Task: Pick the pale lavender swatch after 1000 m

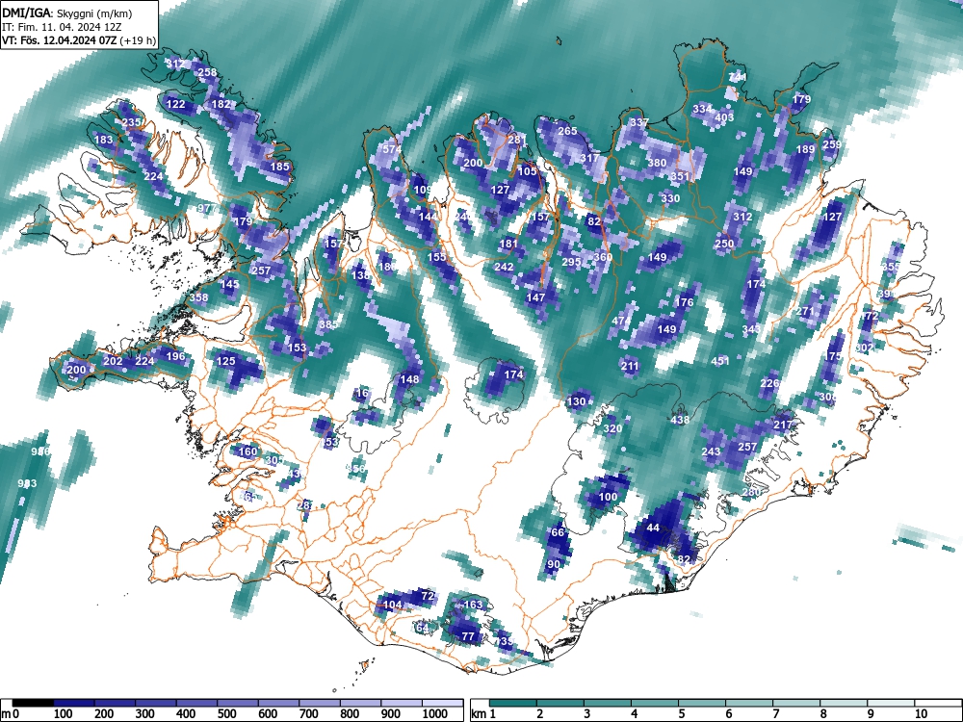Action: coord(443,703)
